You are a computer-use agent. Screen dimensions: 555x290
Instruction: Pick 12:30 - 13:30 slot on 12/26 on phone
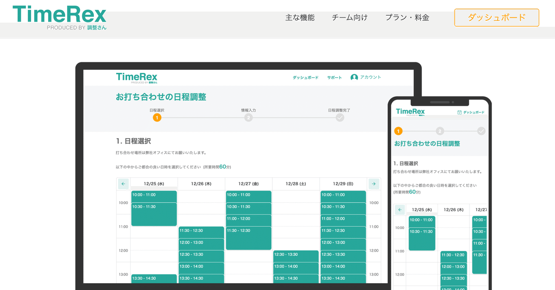click(454, 280)
